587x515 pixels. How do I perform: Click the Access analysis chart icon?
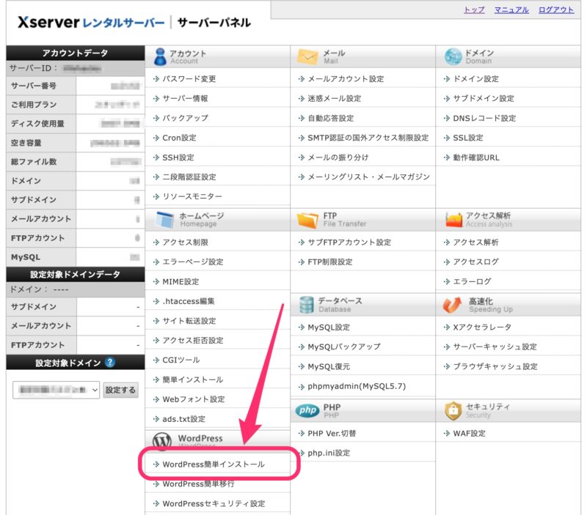pos(453,220)
